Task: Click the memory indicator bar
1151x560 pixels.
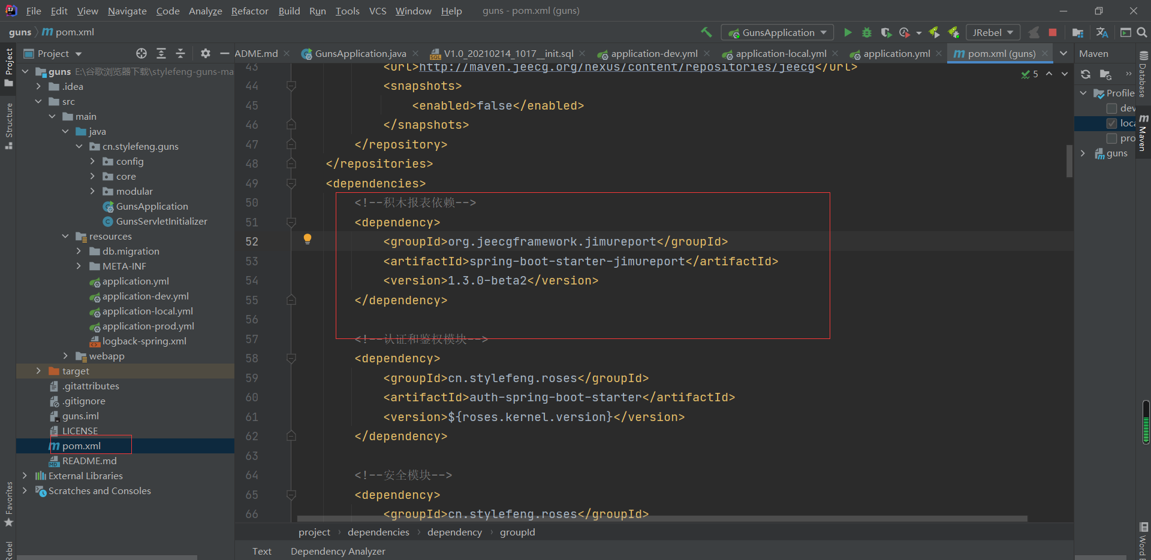Action: tap(1146, 422)
